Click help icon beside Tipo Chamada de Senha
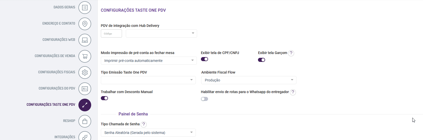This screenshot has height=140, width=423. click(144, 124)
